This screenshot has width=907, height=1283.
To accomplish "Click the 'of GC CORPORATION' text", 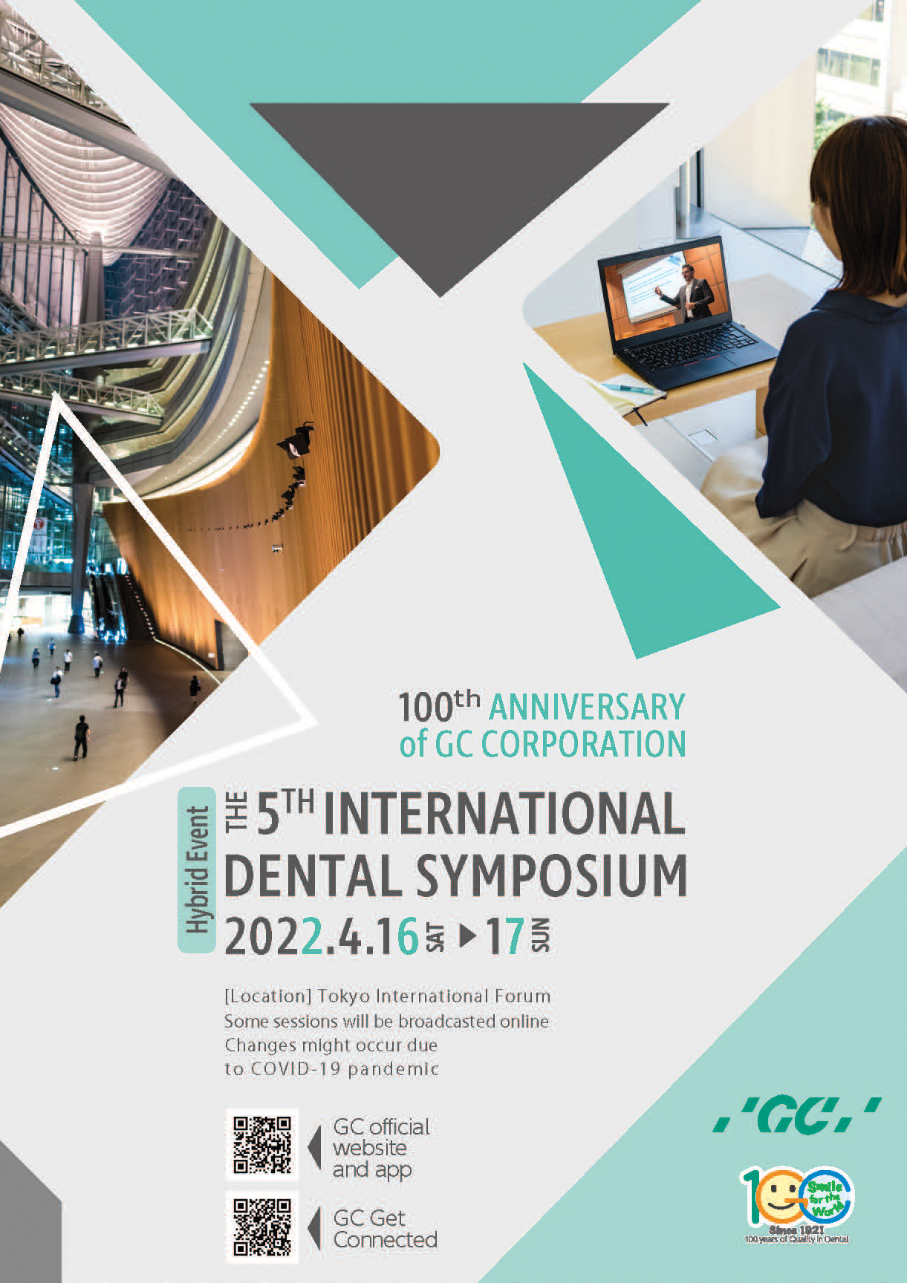I will click(542, 745).
